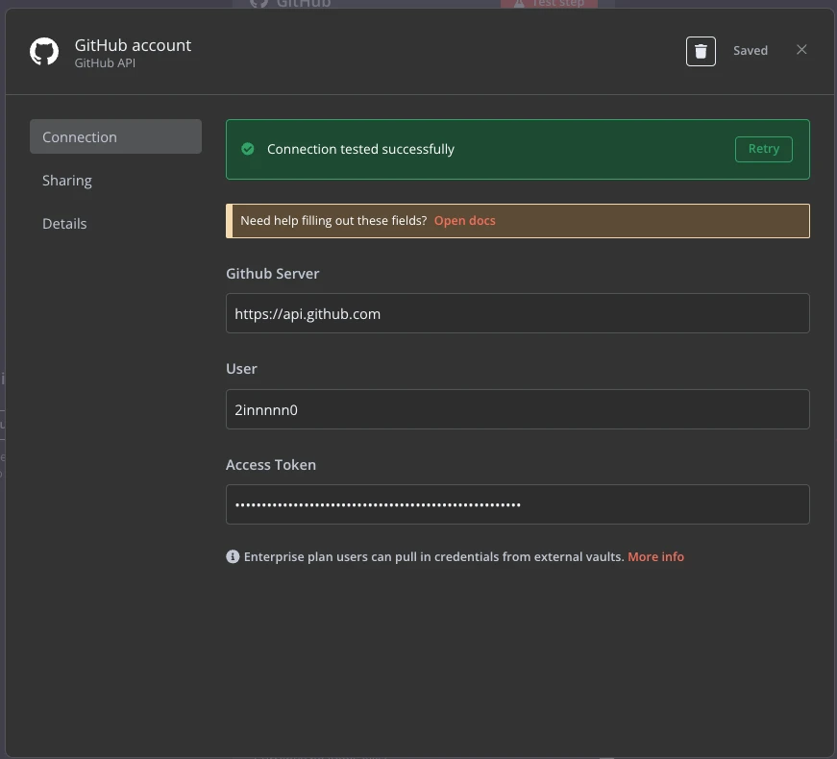Click the GitHub account title to rename
Image resolution: width=837 pixels, height=759 pixels.
tap(133, 45)
